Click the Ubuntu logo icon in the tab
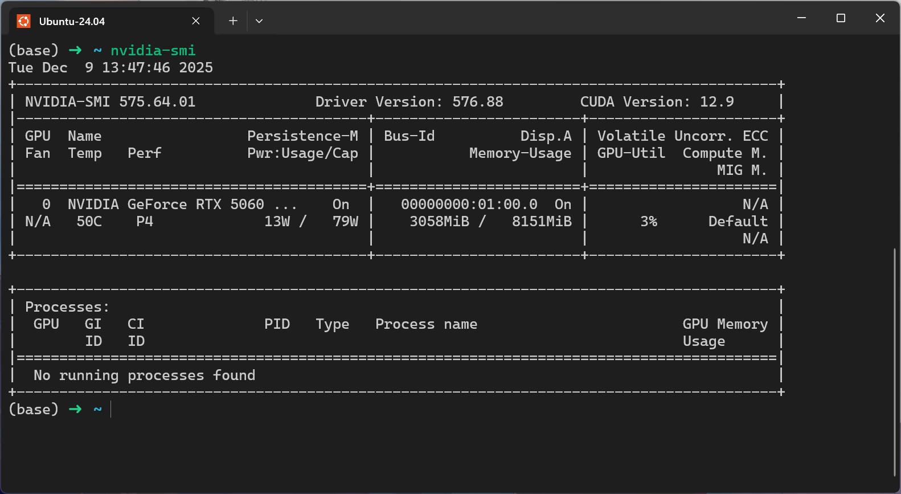 (24, 21)
